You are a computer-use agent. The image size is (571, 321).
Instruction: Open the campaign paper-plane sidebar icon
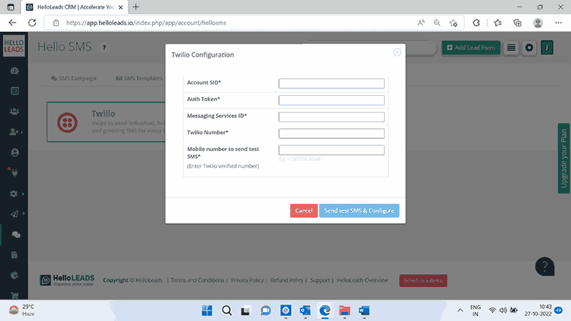pyautogui.click(x=14, y=214)
